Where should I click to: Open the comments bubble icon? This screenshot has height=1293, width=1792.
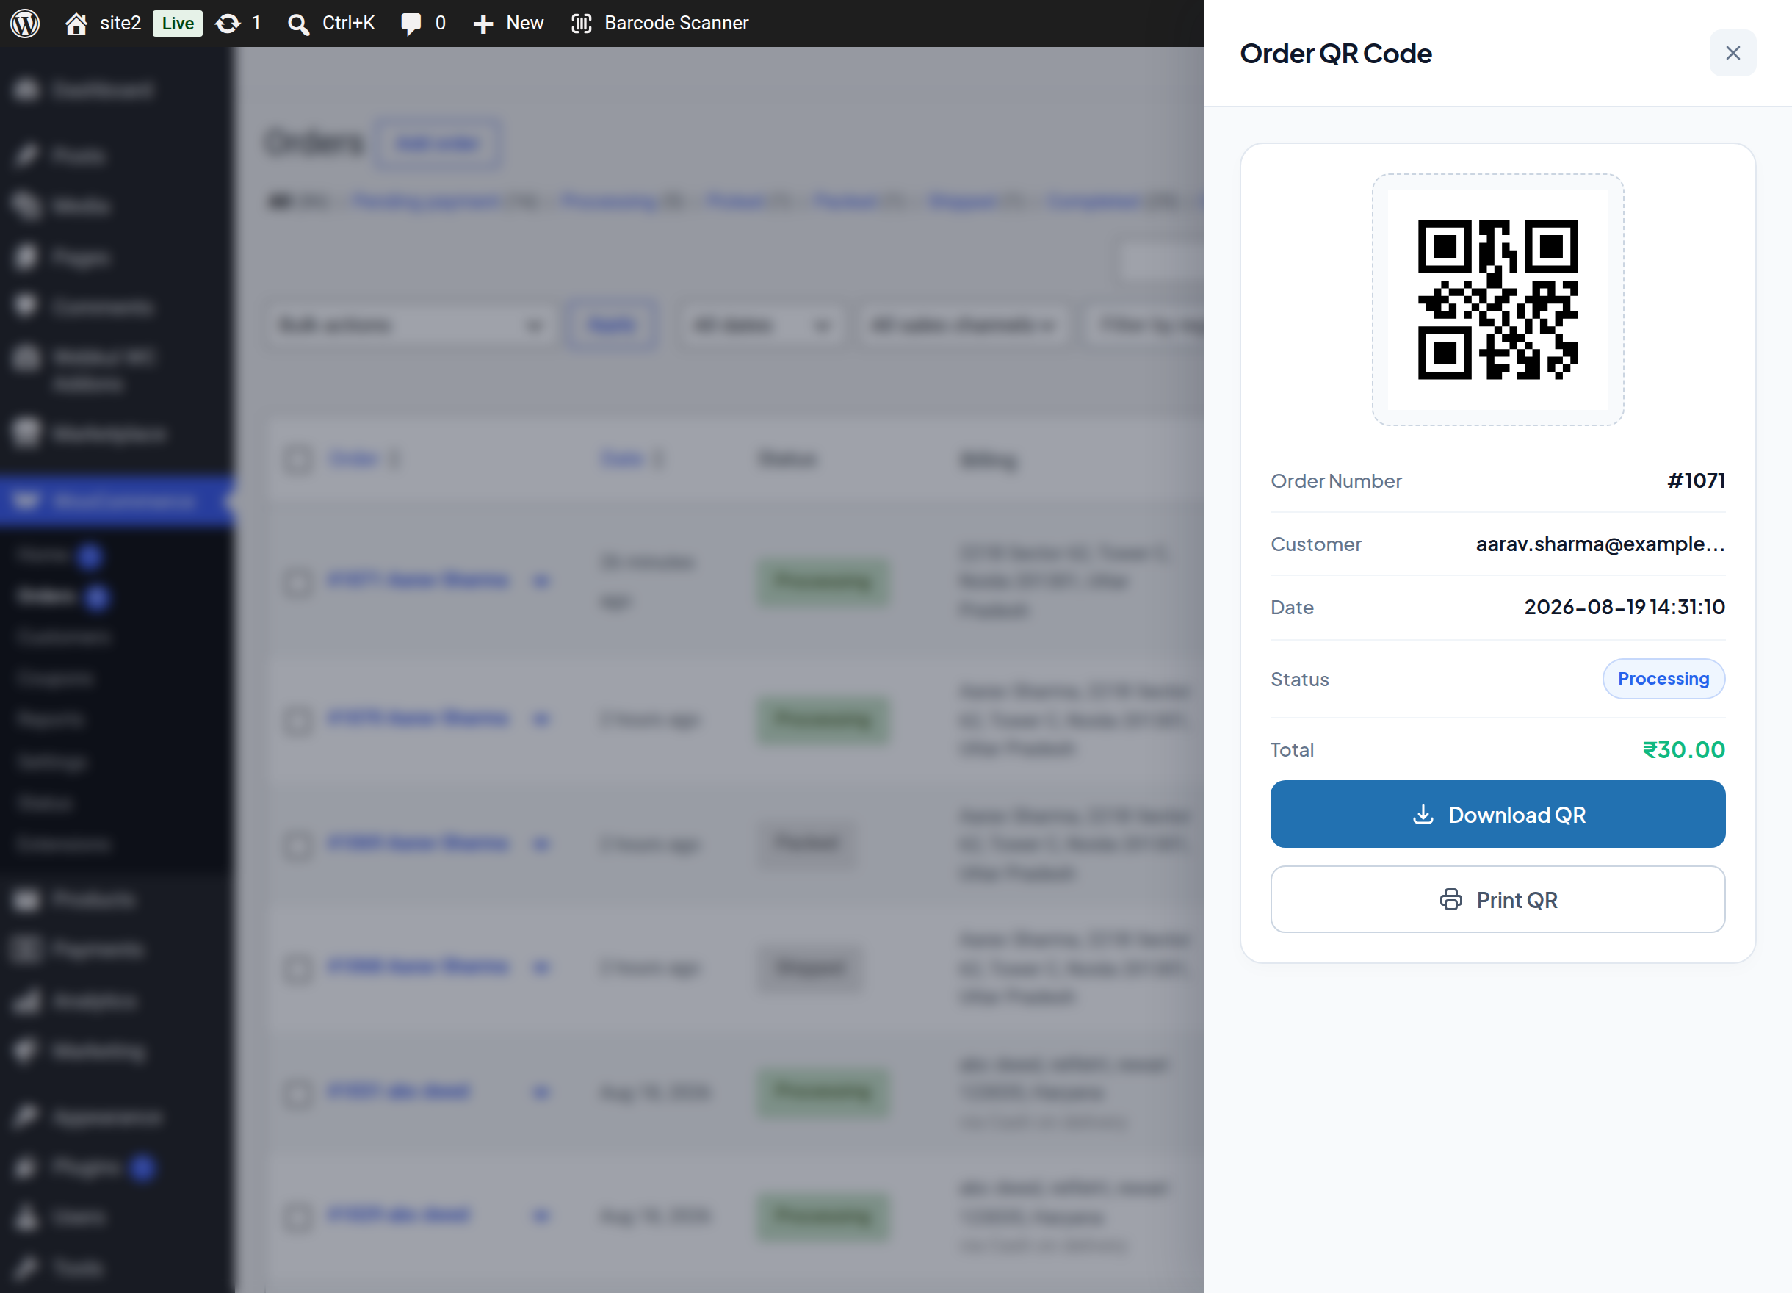click(x=411, y=24)
